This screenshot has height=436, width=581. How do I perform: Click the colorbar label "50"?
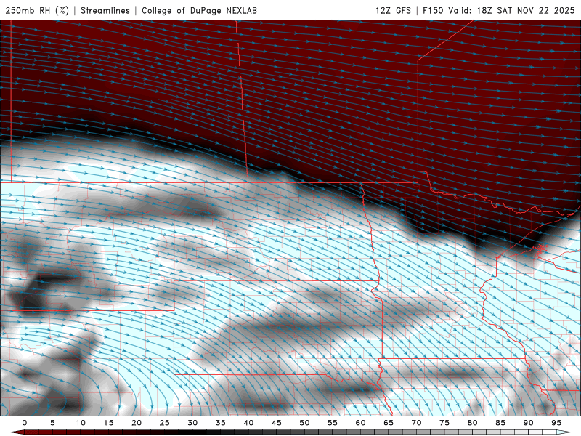click(304, 423)
